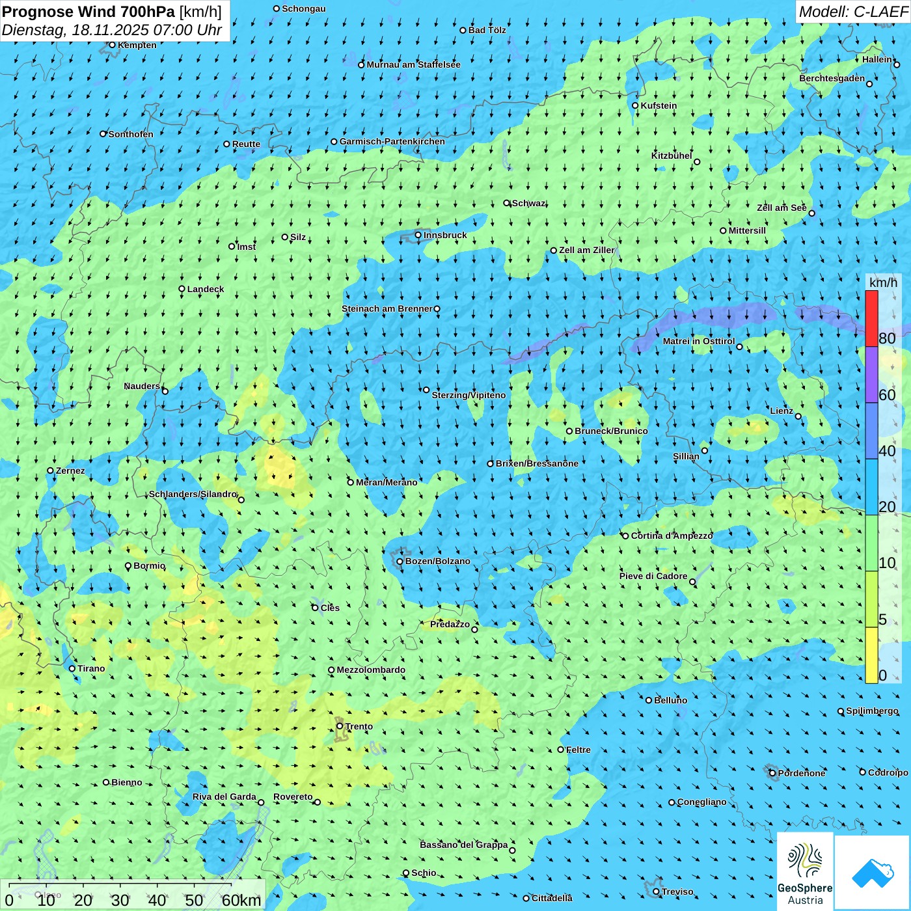Click the 'Codroipo' label

coord(888,772)
